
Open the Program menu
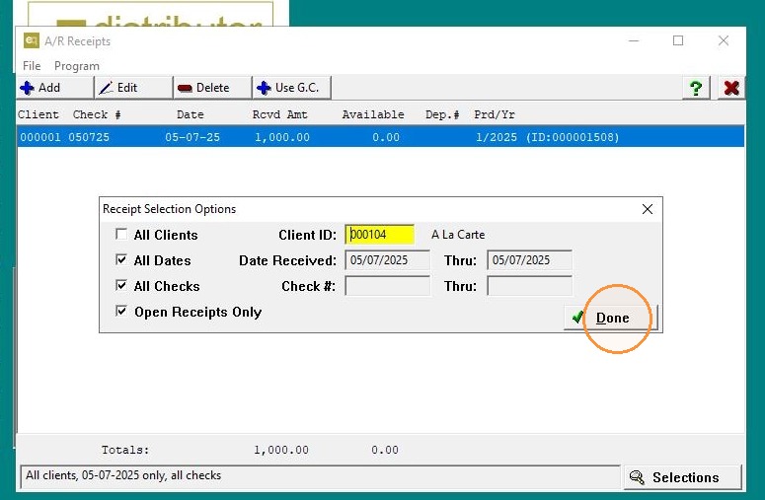[x=77, y=66]
